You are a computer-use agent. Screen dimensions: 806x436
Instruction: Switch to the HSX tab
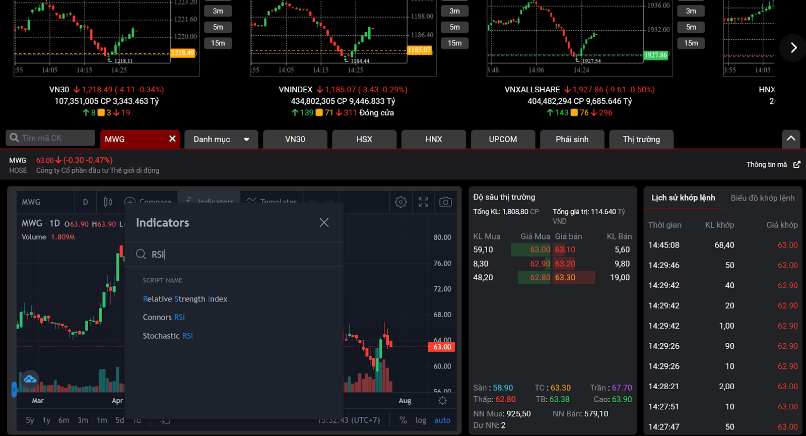tap(364, 139)
